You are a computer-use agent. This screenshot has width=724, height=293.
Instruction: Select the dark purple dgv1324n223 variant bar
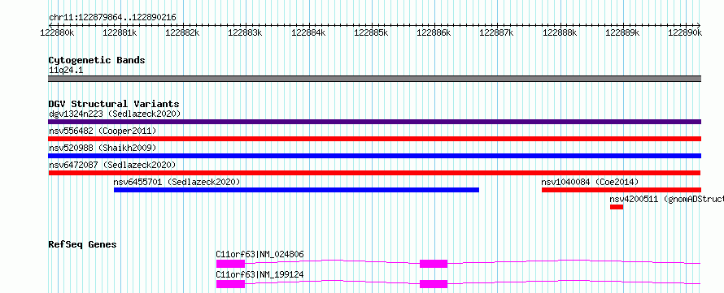[374, 122]
